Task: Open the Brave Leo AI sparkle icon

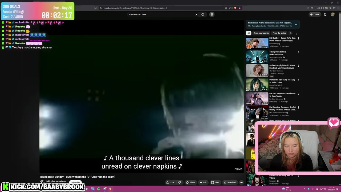Action: point(330,8)
